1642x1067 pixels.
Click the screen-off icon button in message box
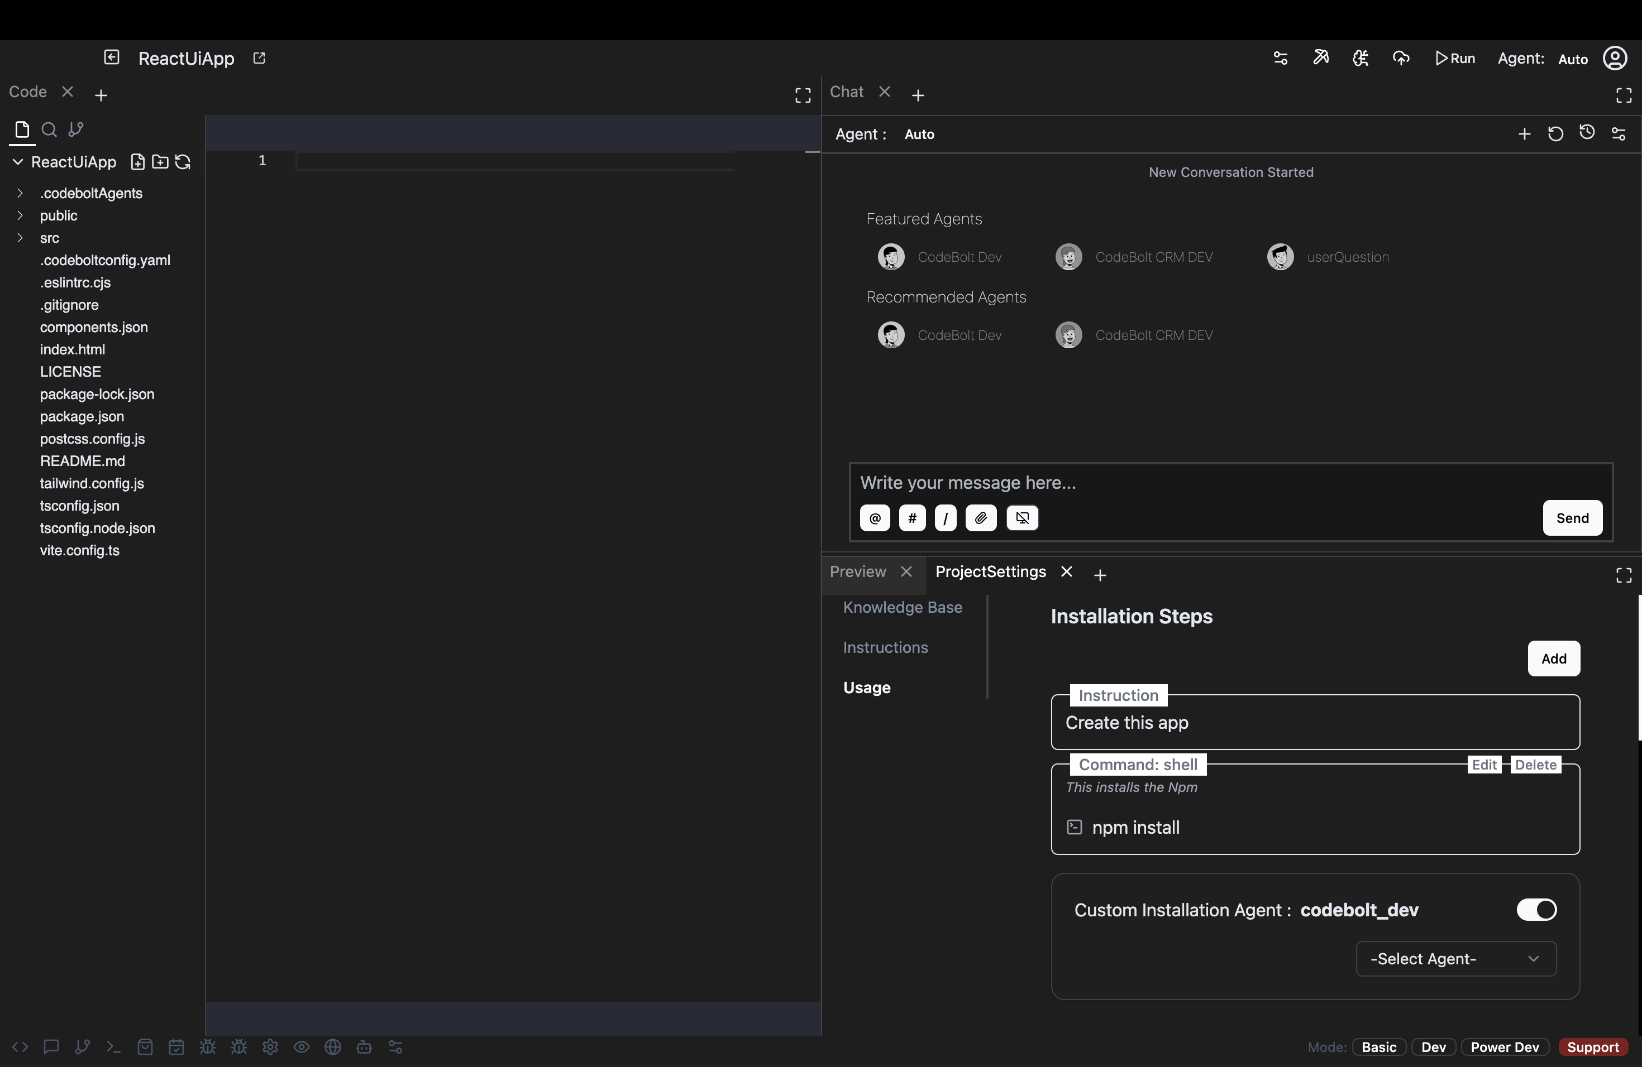[x=1023, y=518]
